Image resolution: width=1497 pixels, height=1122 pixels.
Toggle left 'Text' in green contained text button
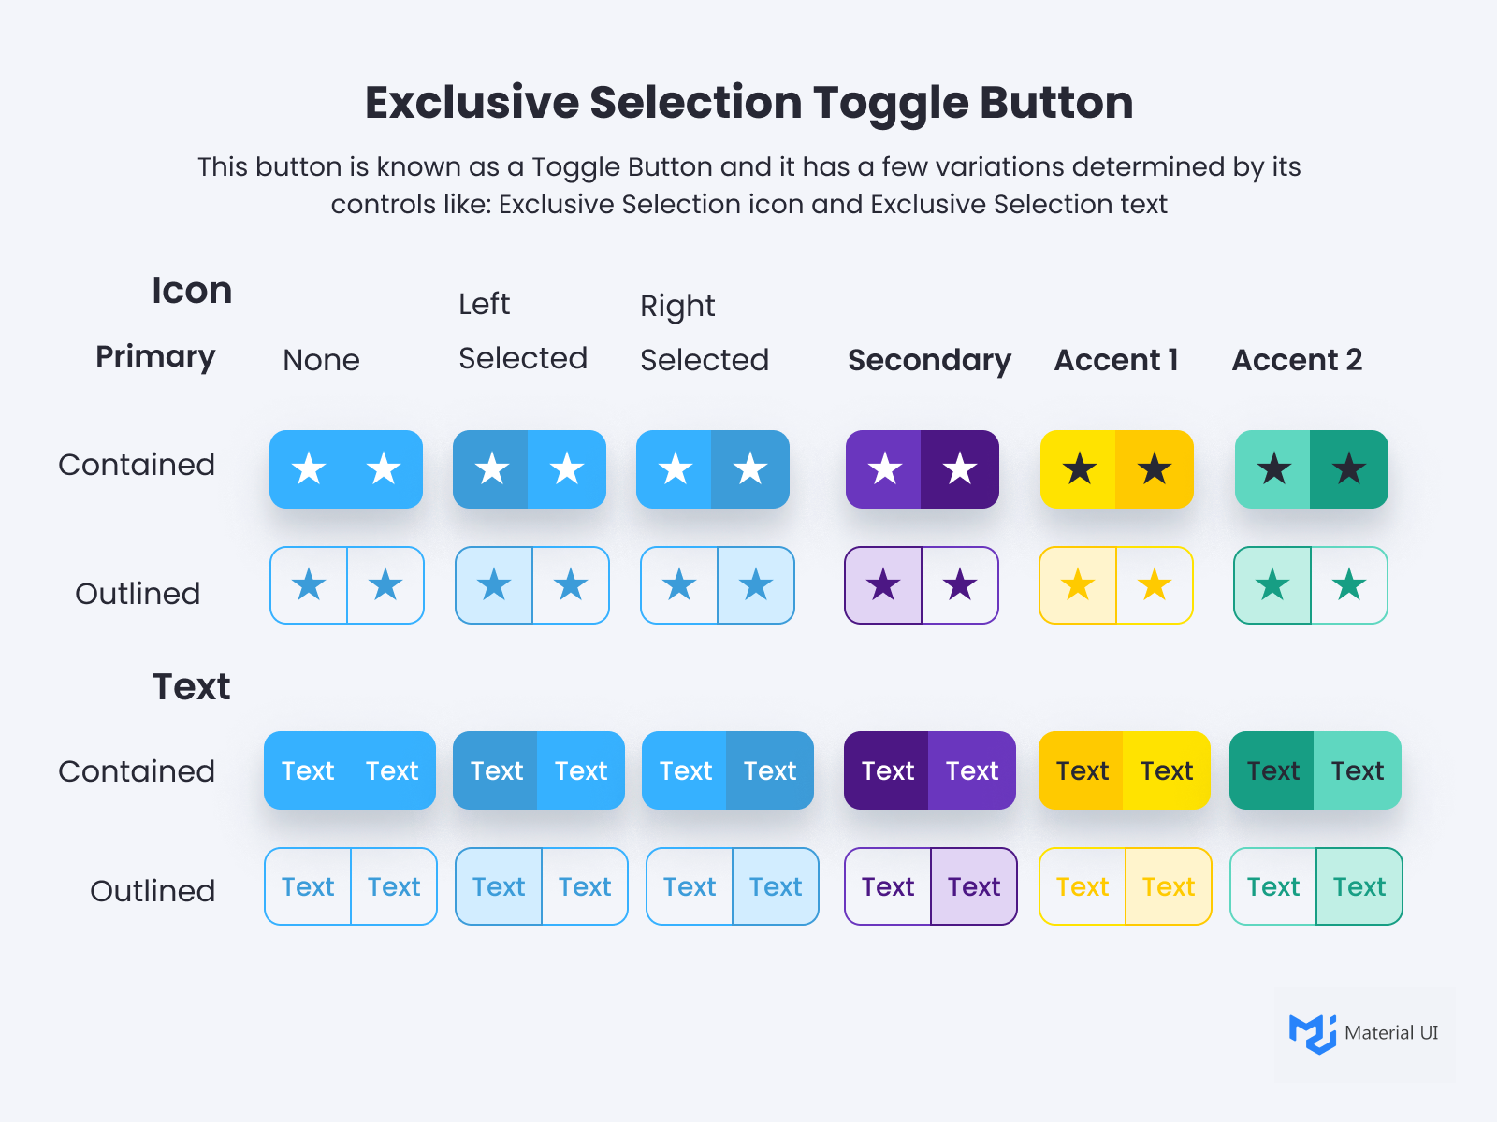pyautogui.click(x=1273, y=771)
